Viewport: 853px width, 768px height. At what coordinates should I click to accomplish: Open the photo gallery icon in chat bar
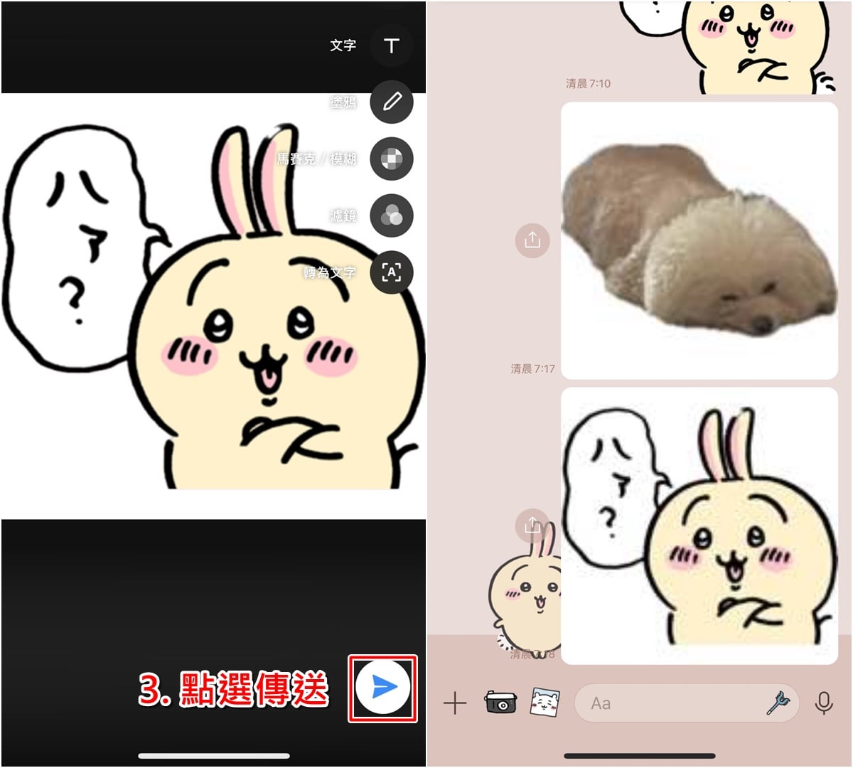click(545, 703)
